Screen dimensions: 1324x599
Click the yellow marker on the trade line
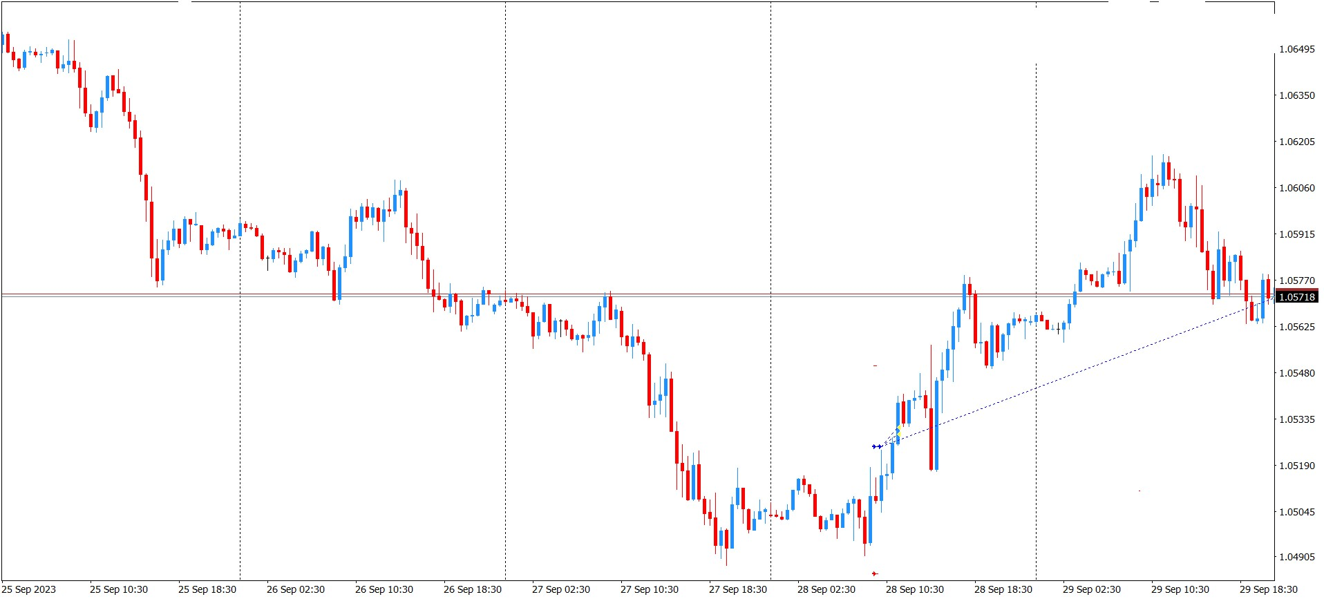click(x=898, y=431)
